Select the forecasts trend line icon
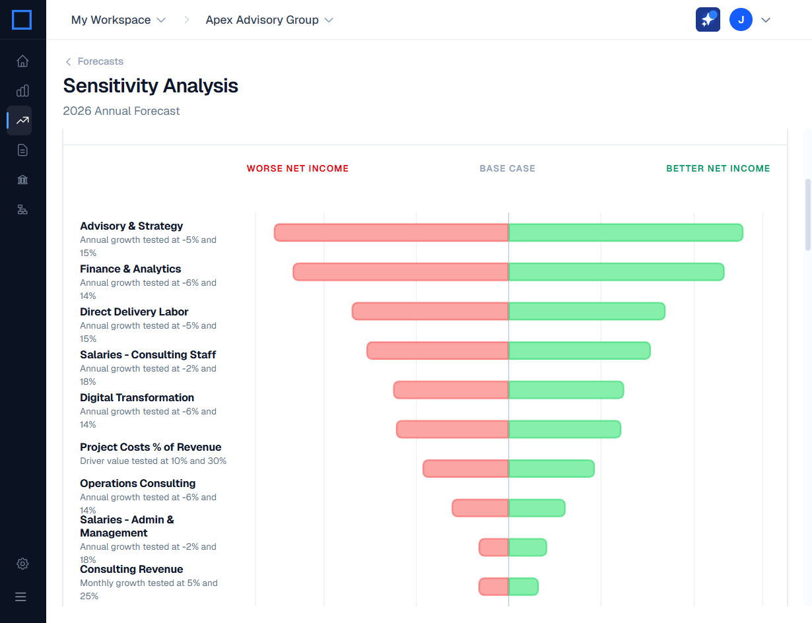The height and width of the screenshot is (623, 812). pyautogui.click(x=22, y=121)
